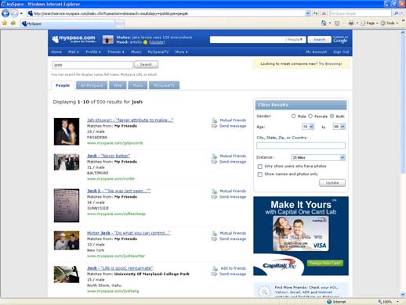
Task: Click the Add to Favorites icon
Action: coord(13,23)
